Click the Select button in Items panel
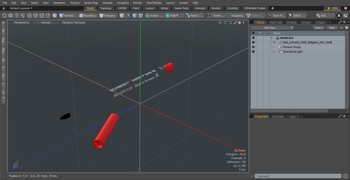350x180 pixels. (319, 28)
